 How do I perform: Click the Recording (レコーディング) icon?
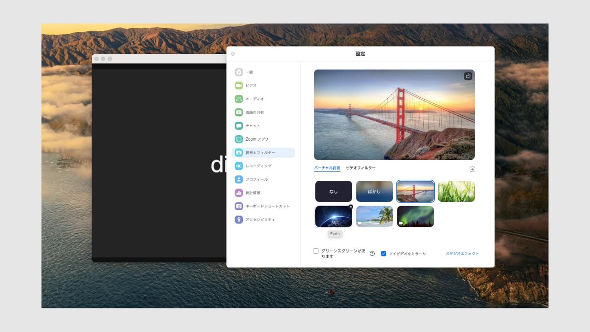click(238, 166)
